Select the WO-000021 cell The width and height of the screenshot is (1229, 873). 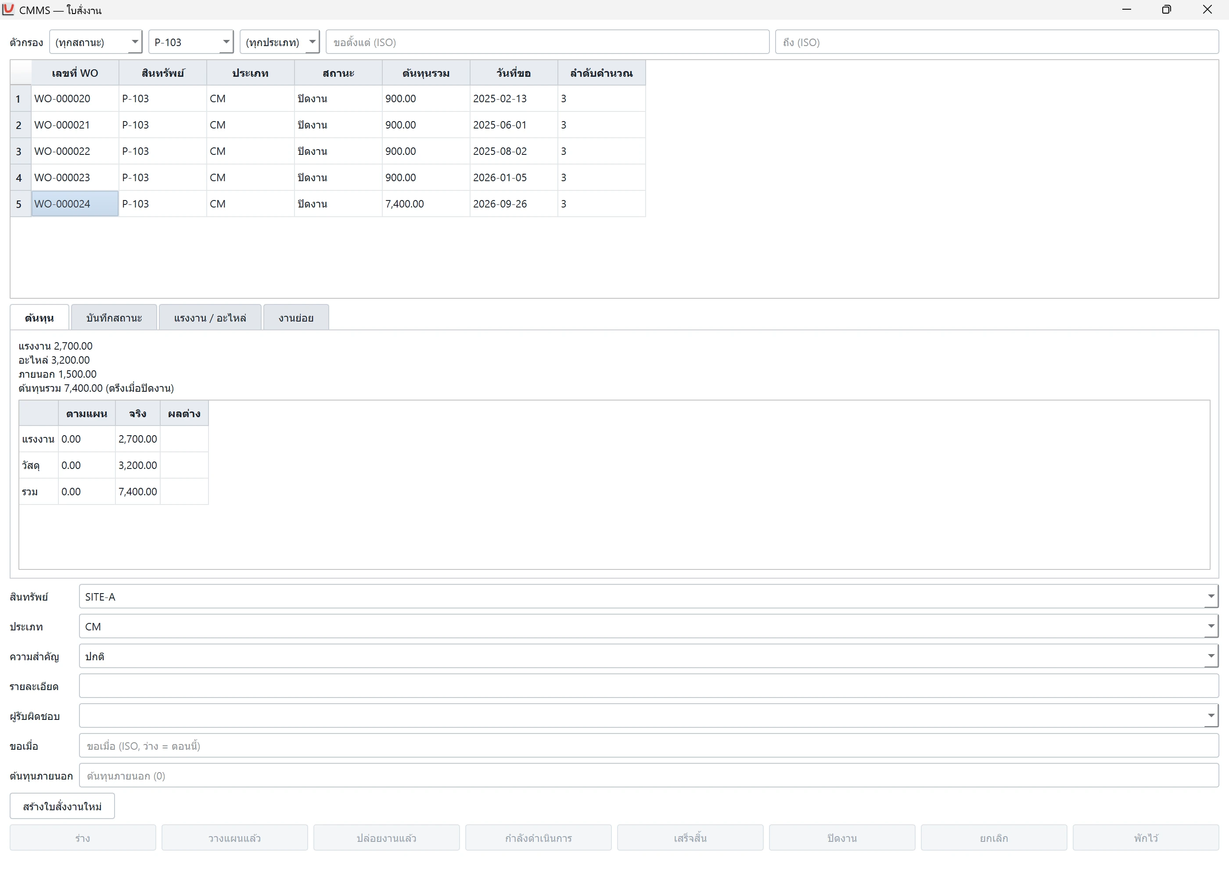(x=75, y=125)
